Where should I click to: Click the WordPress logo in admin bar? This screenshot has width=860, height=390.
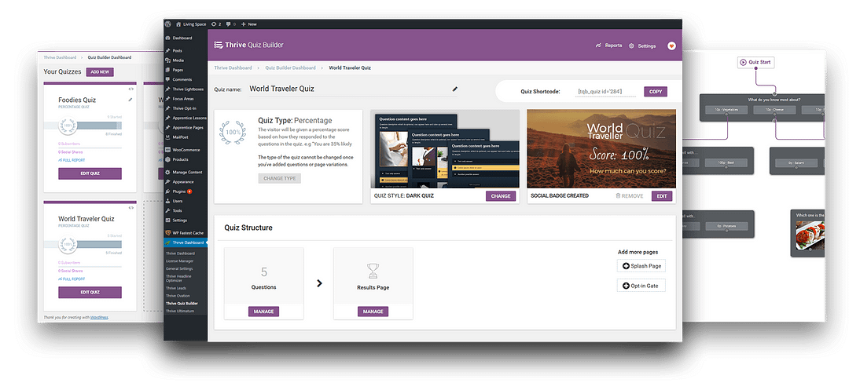pos(169,25)
